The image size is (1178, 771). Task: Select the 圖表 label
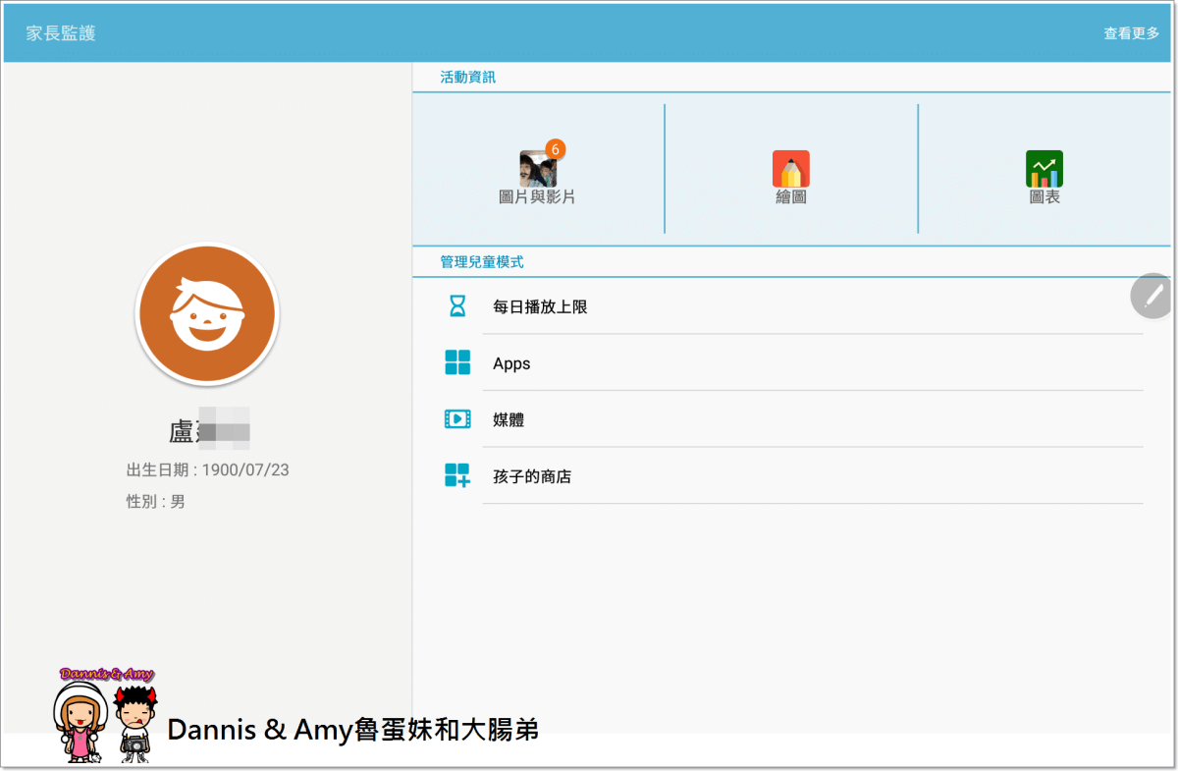coord(1044,197)
